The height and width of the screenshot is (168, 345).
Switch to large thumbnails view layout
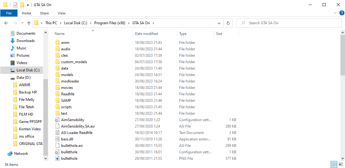[341, 165]
